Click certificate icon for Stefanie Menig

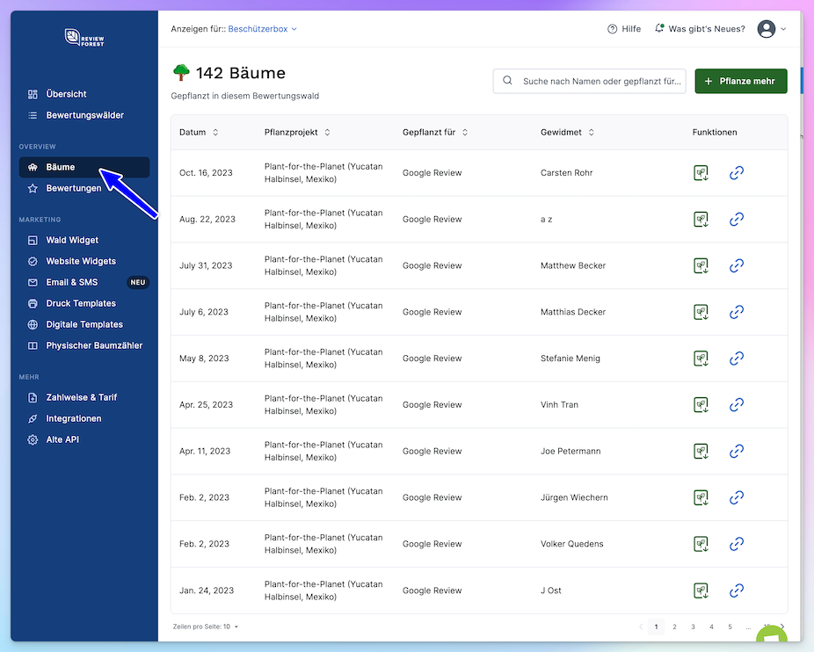point(701,359)
